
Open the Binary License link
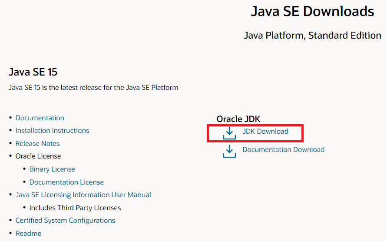point(52,169)
